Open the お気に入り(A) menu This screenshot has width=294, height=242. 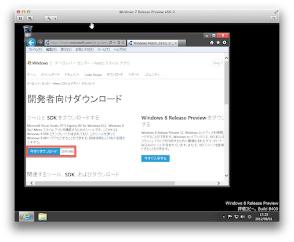85,49
